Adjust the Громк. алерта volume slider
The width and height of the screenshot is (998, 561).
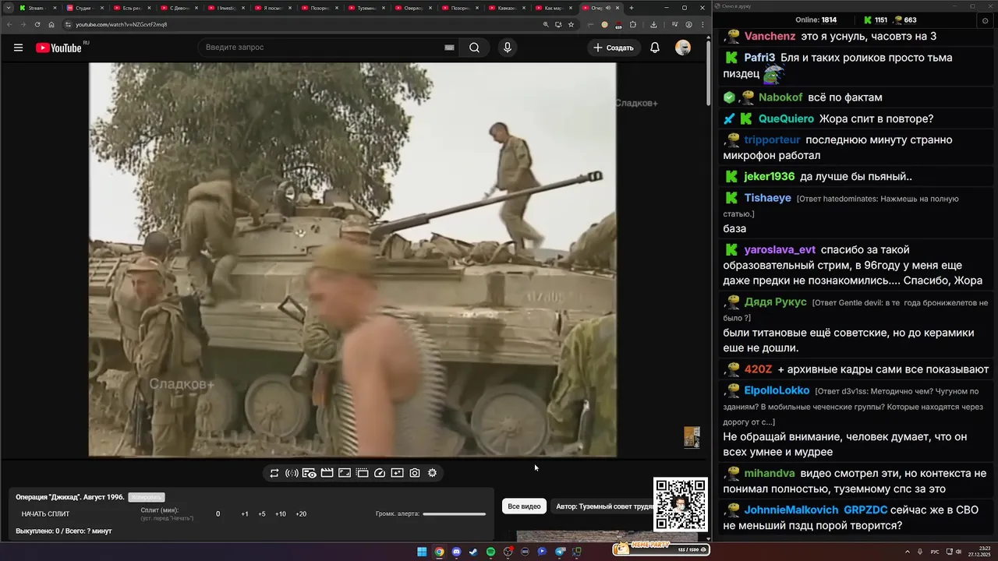tap(454, 513)
